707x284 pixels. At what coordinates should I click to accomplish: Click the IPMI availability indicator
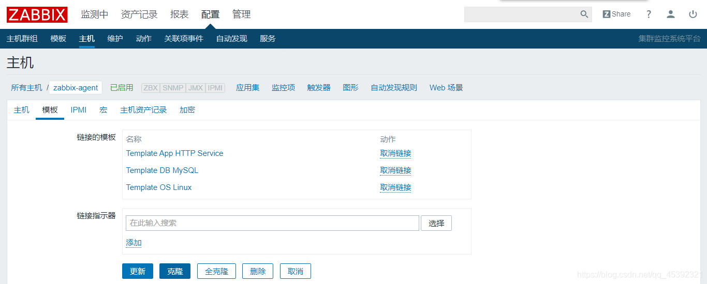click(x=215, y=88)
